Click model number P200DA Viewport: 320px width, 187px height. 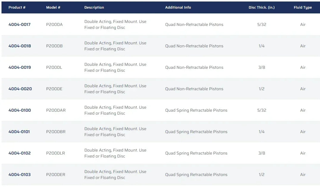pyautogui.click(x=54, y=24)
